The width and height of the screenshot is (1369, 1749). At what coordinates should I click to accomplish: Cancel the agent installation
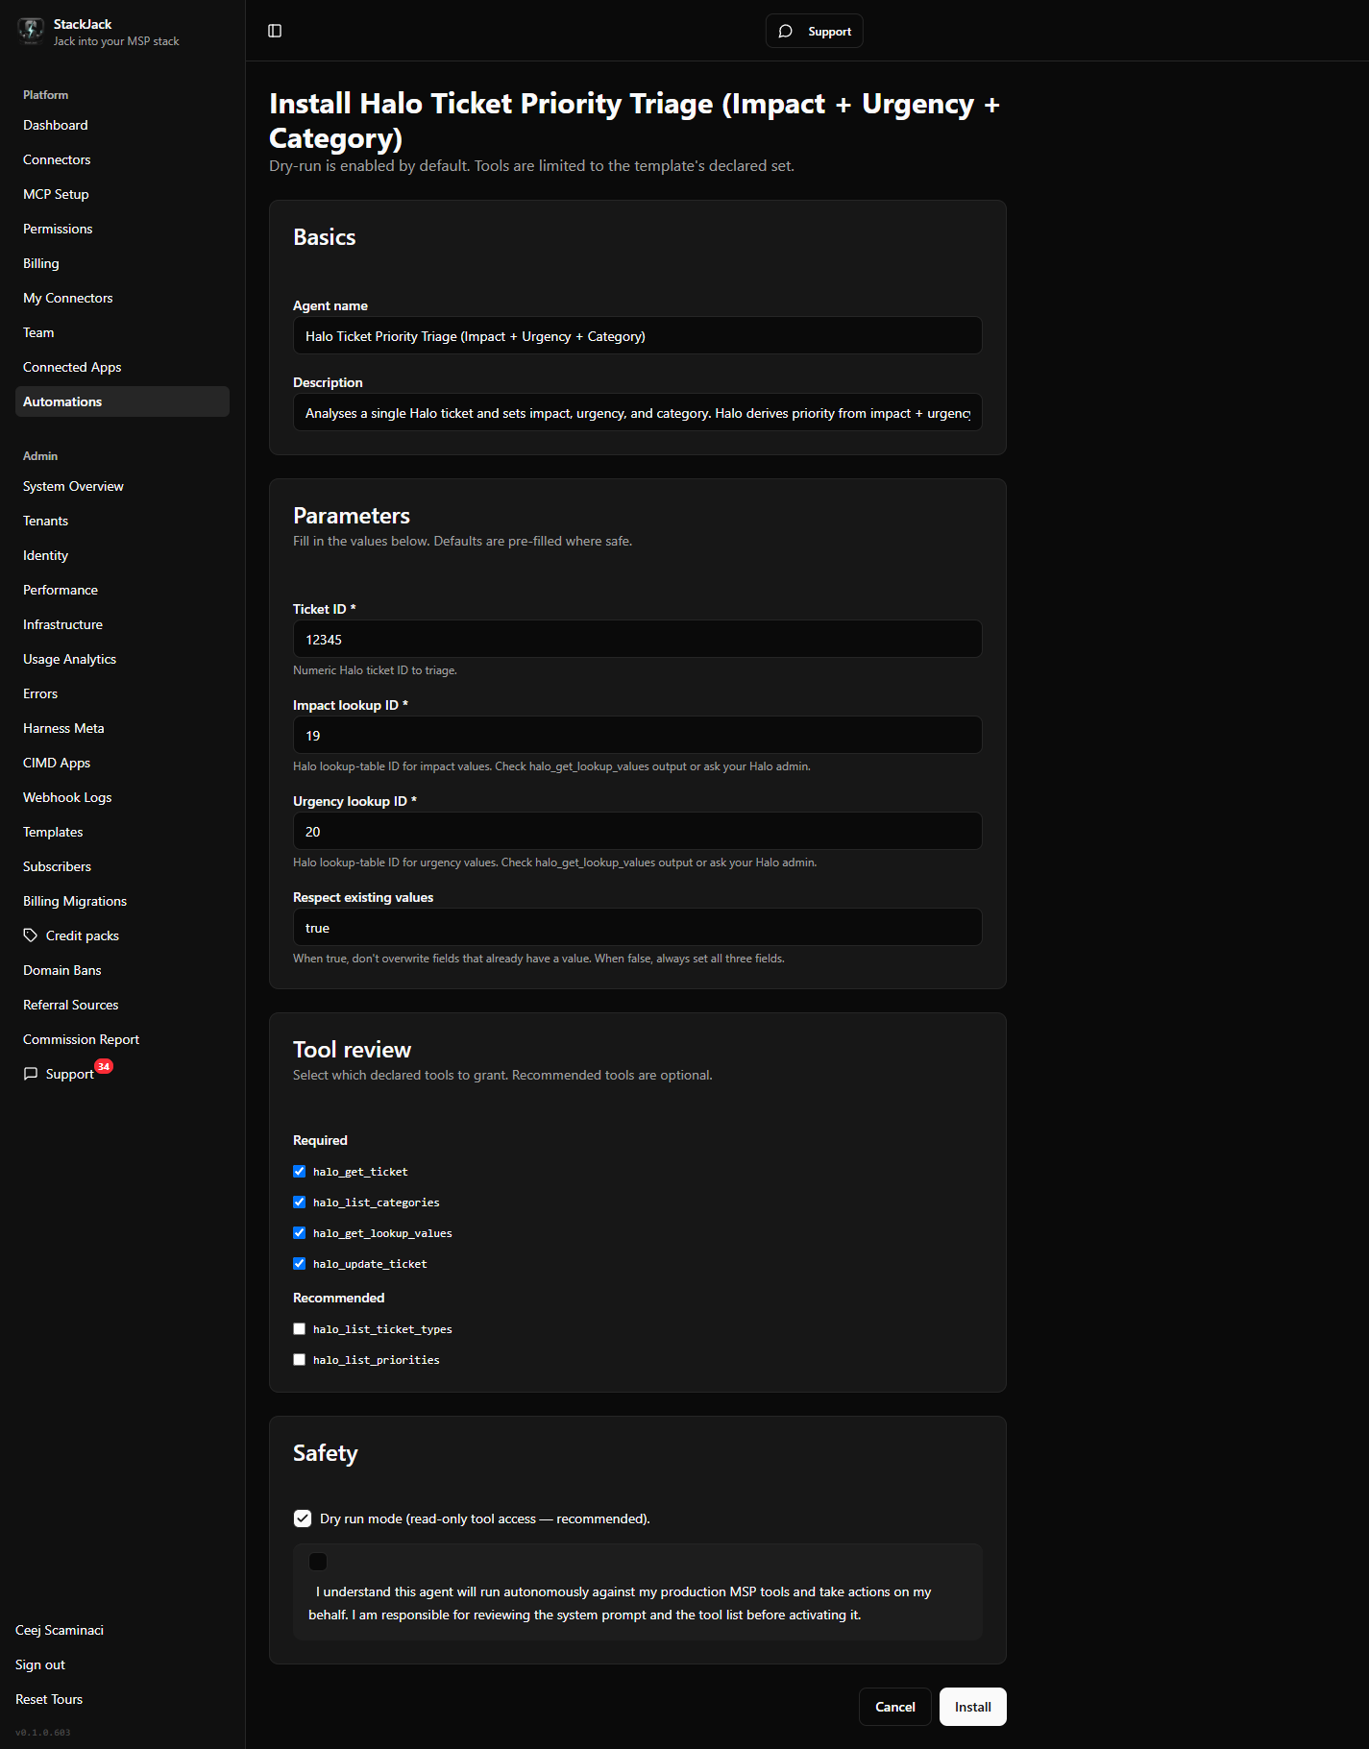tap(894, 1707)
